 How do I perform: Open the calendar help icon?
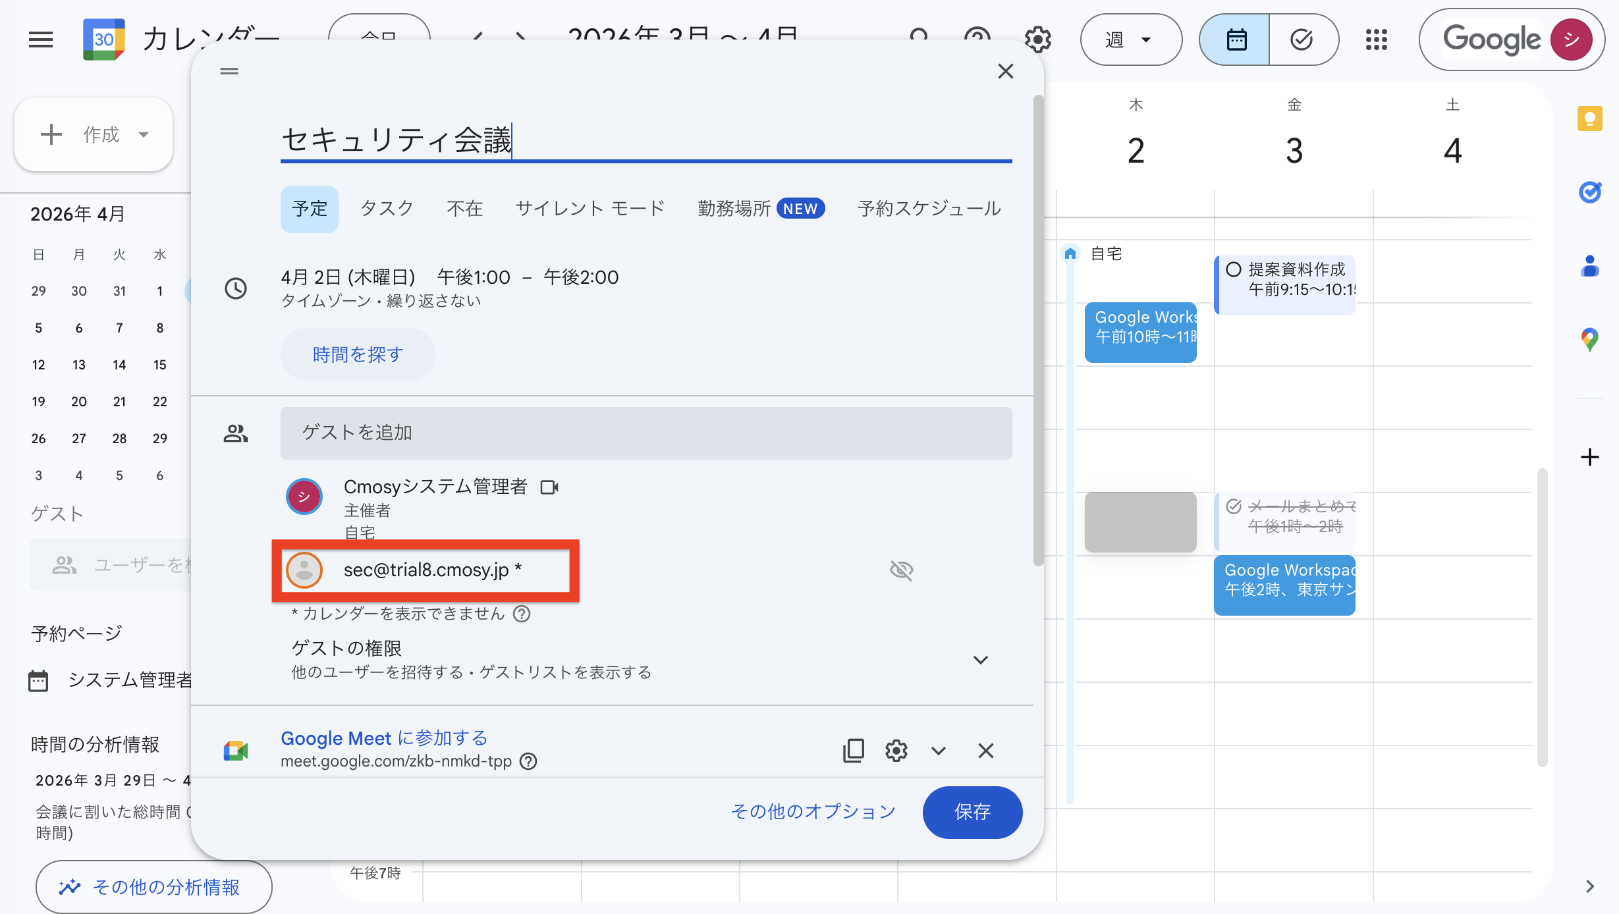(977, 38)
